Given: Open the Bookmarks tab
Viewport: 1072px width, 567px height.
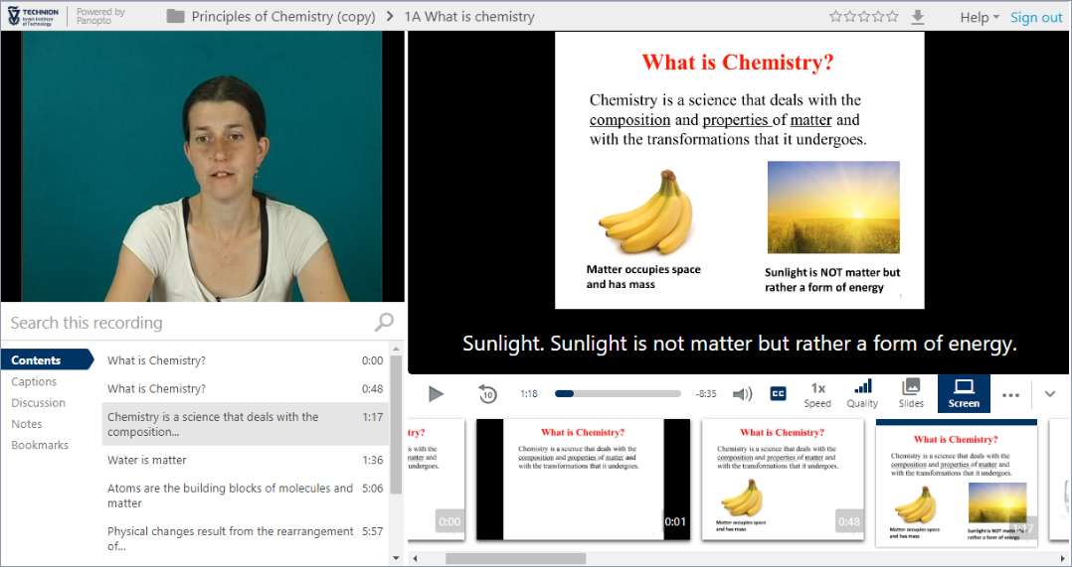Looking at the screenshot, I should [40, 445].
